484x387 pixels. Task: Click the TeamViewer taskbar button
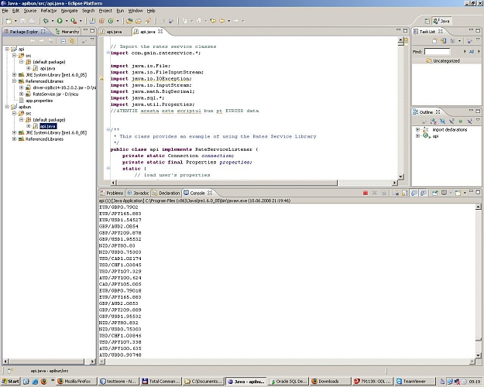coord(415,382)
